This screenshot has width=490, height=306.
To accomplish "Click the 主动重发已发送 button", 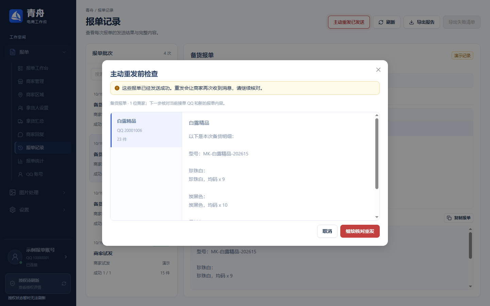I will (349, 22).
